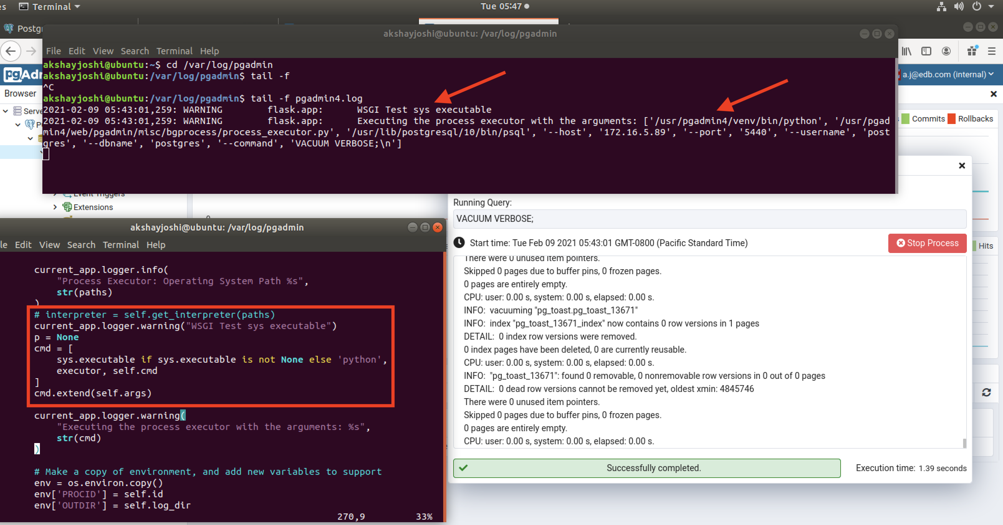
Task: Click the green Commits legend swatch
Action: pos(905,119)
